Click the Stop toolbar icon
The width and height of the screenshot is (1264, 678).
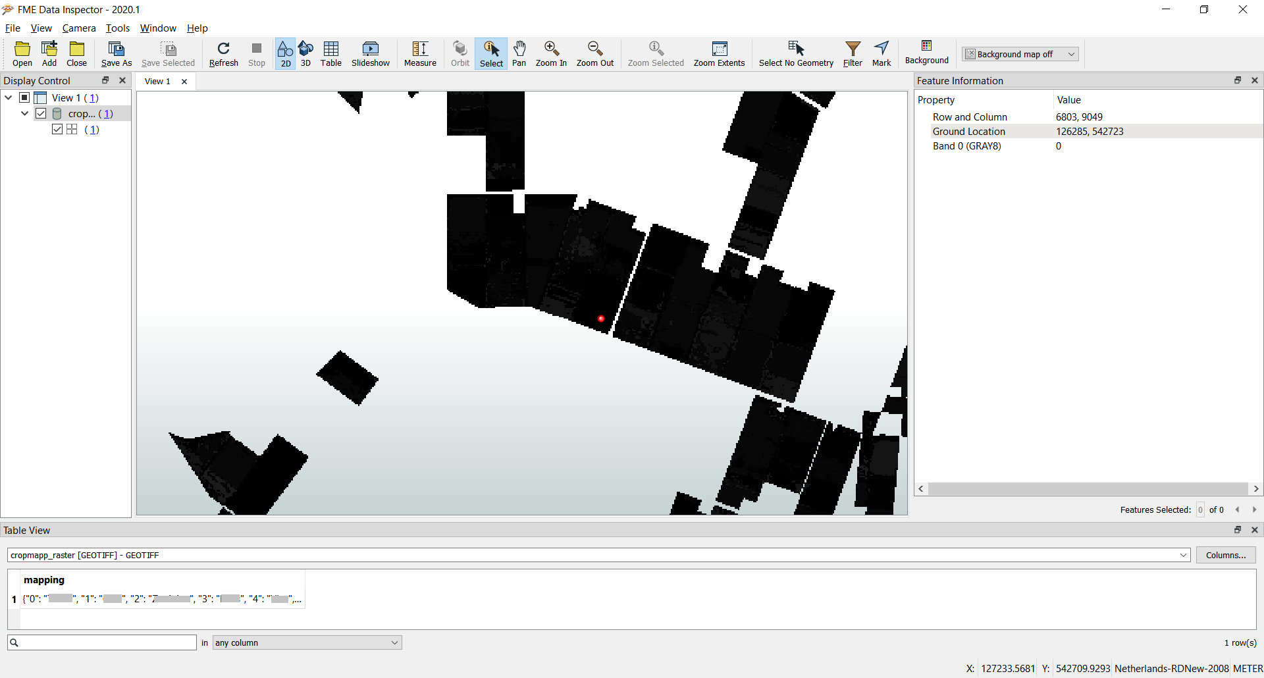(x=257, y=54)
